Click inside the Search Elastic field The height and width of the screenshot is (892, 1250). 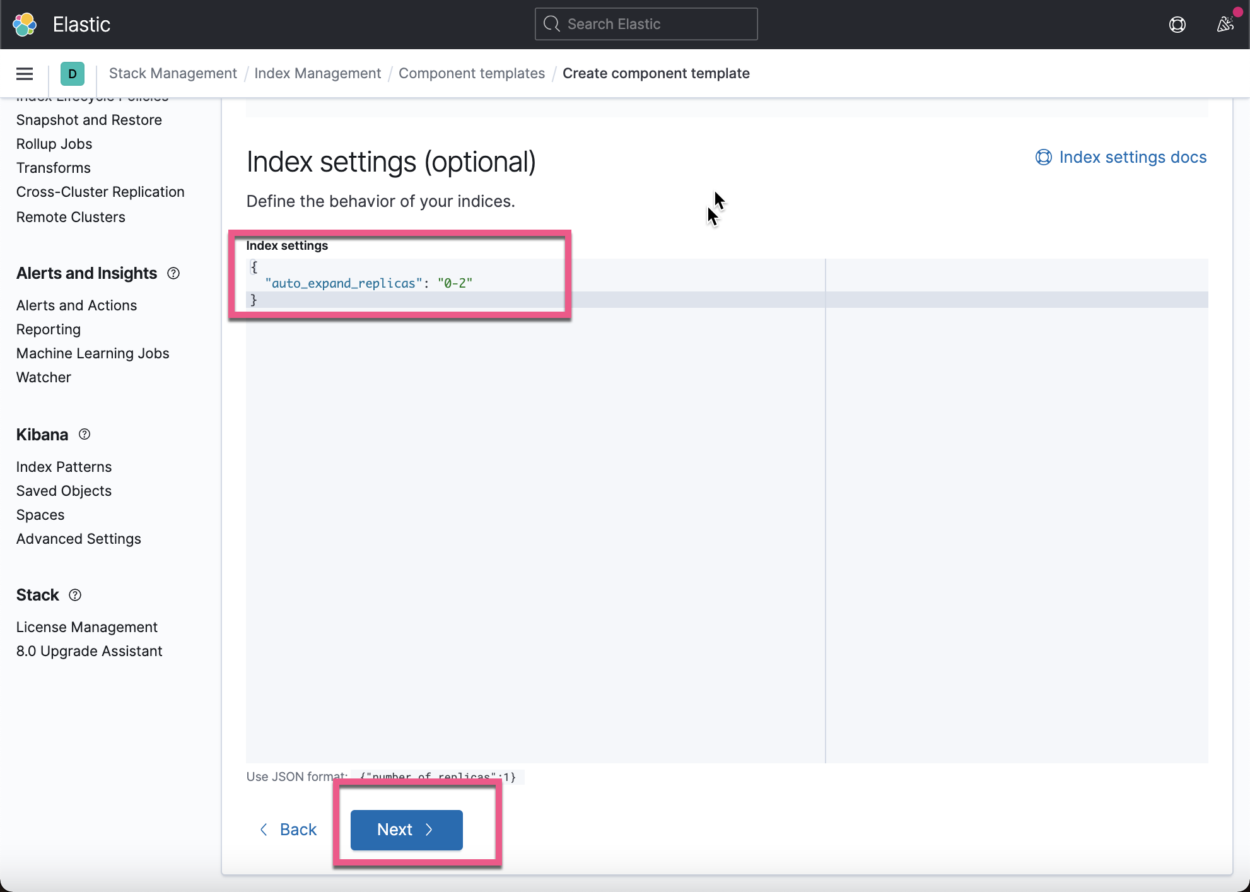tap(646, 23)
